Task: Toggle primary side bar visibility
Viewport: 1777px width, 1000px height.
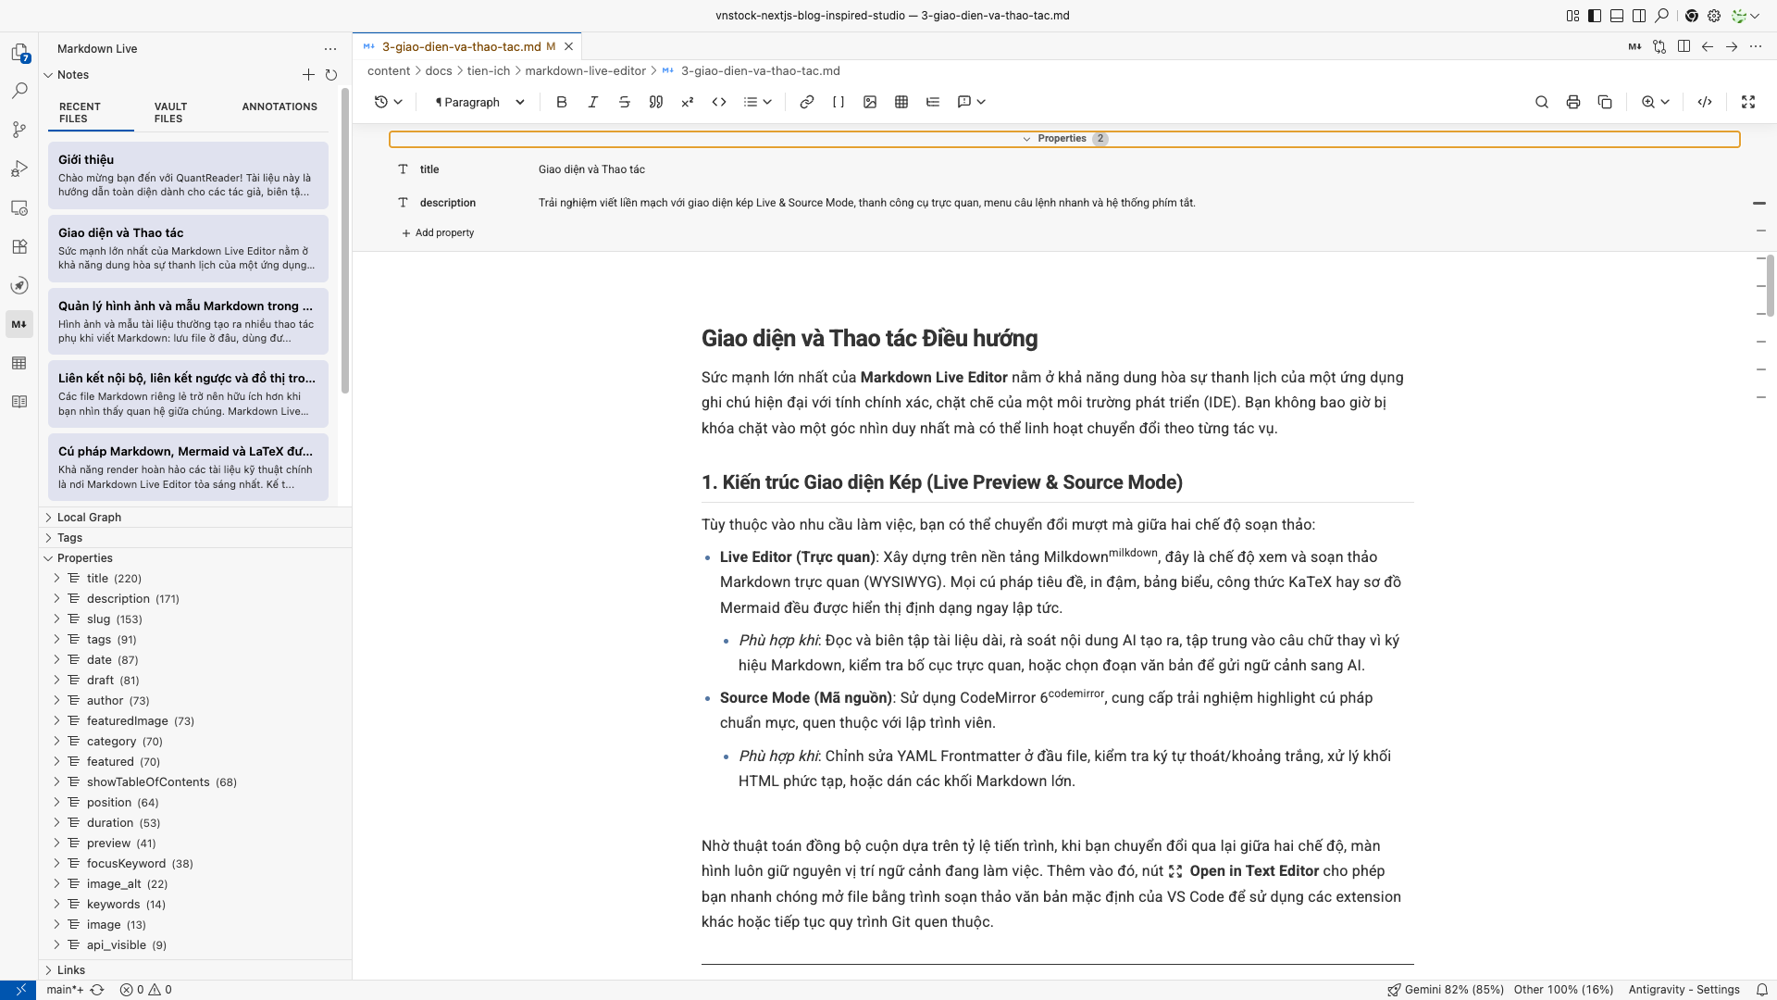Action: click(1595, 16)
